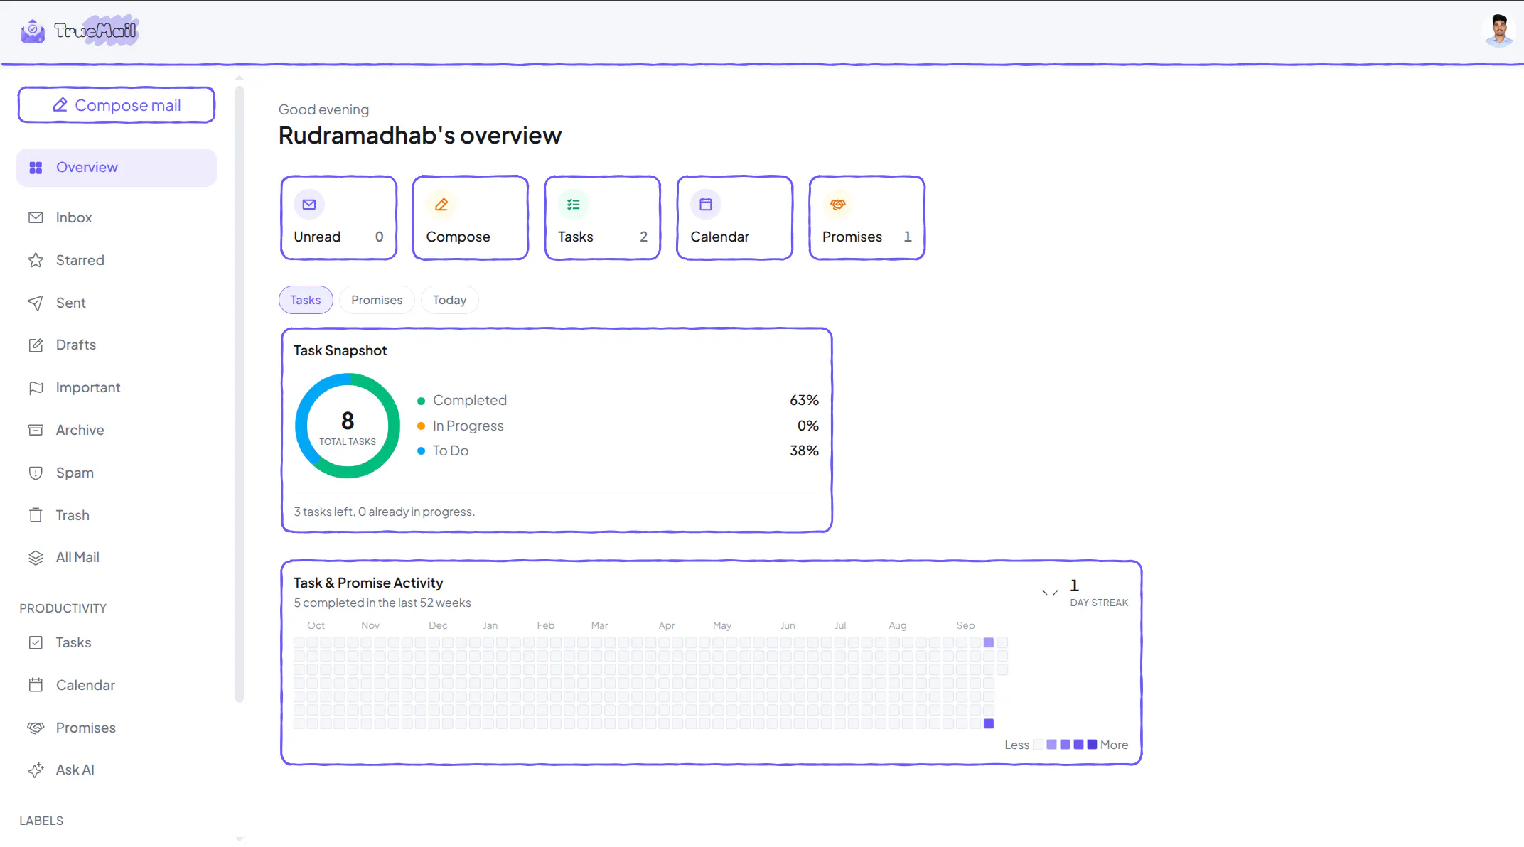Click the Trash bin icon
The width and height of the screenshot is (1524, 847).
[x=36, y=515]
